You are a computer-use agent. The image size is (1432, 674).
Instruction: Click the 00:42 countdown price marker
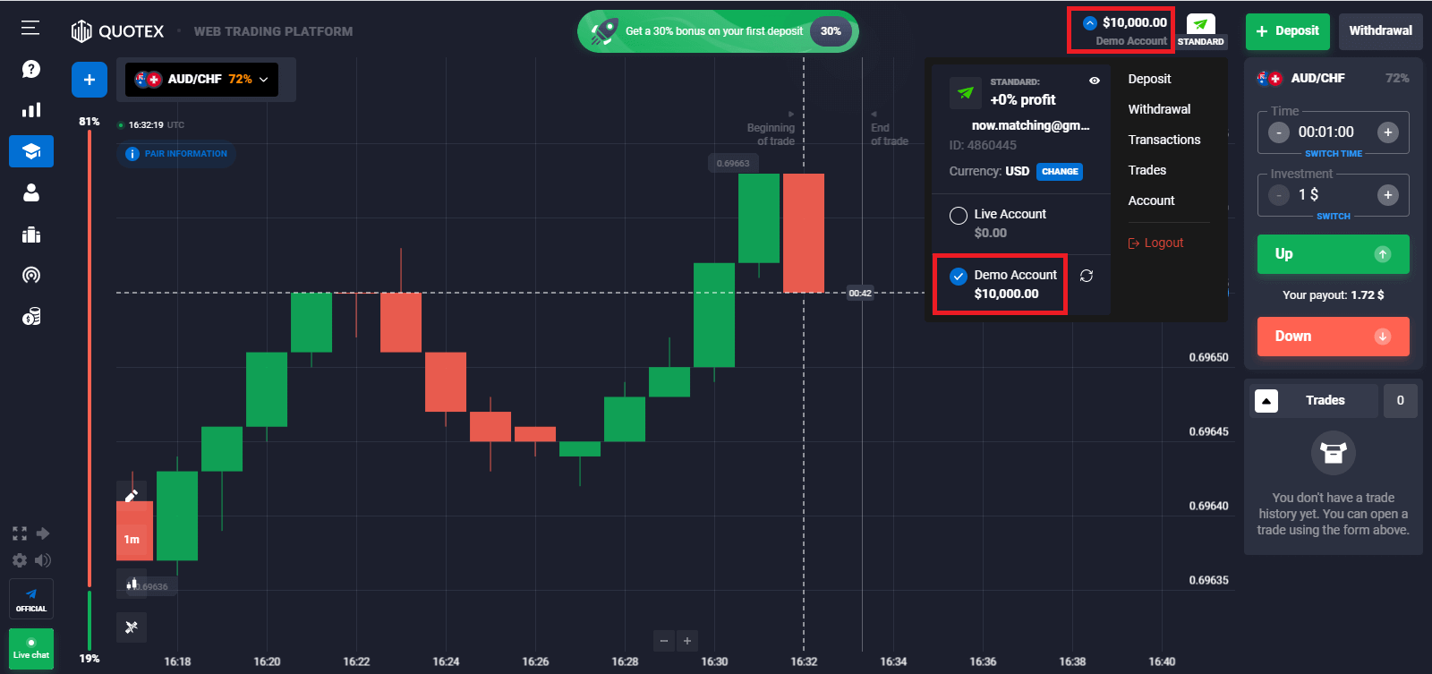pyautogui.click(x=860, y=293)
